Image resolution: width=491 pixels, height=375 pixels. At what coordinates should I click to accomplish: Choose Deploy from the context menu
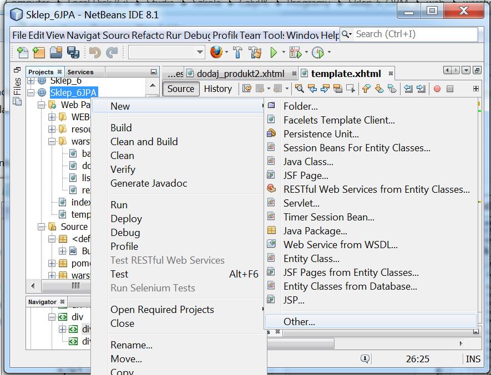click(126, 219)
